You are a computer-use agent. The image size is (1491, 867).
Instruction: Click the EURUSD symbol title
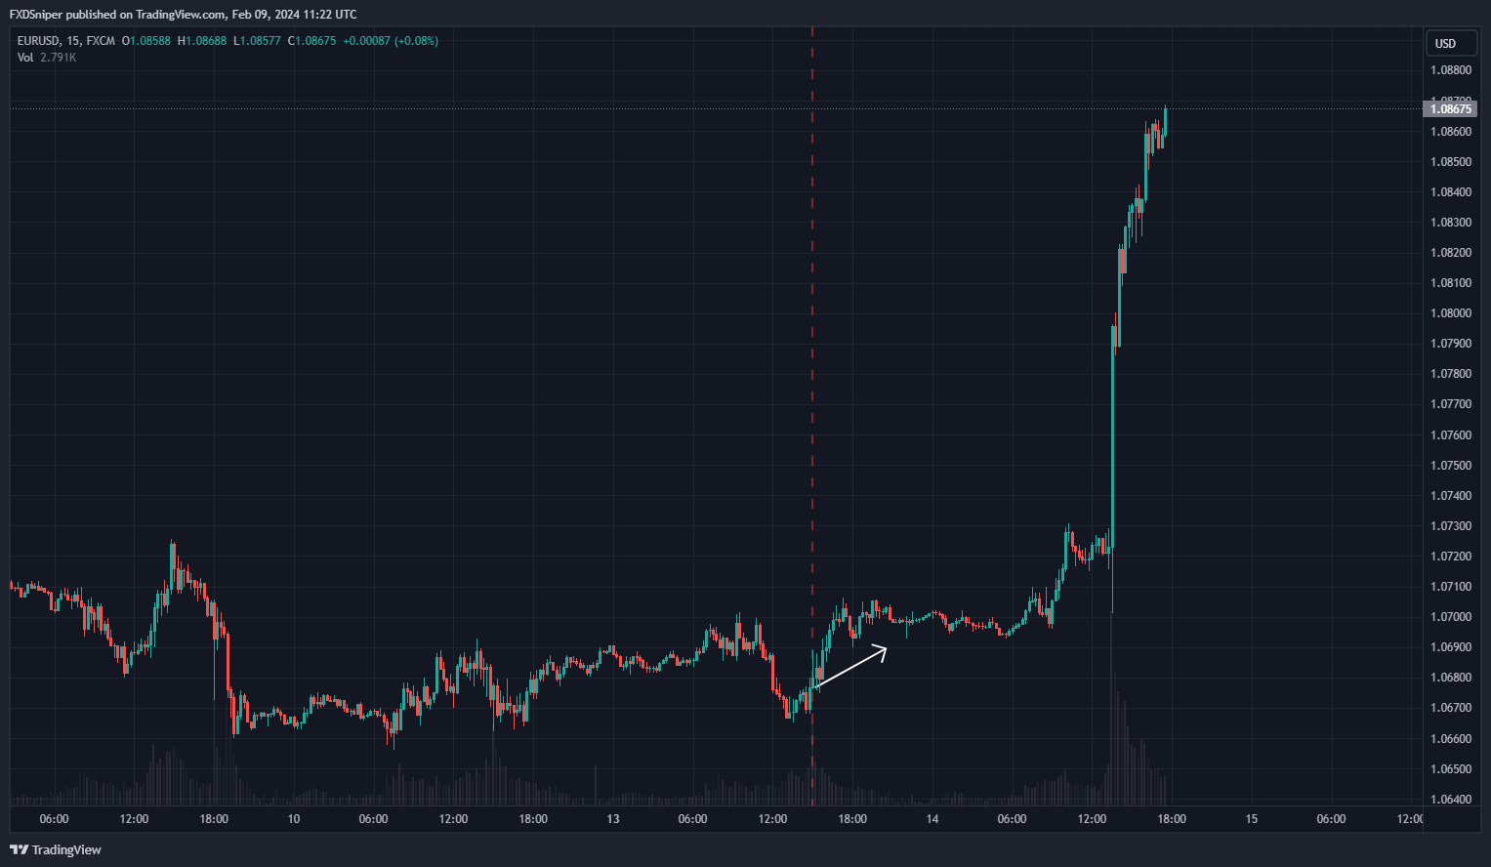[x=39, y=41]
